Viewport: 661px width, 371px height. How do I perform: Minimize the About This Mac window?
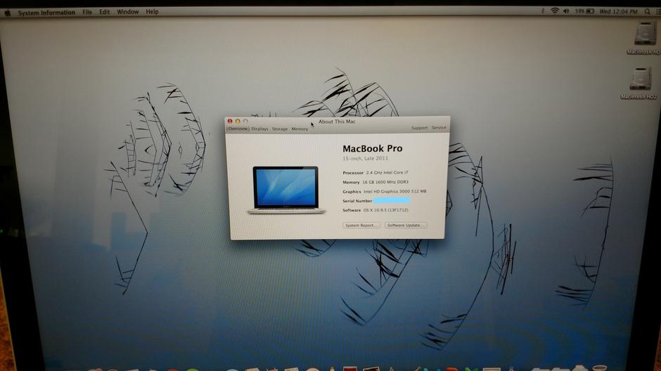(x=238, y=122)
